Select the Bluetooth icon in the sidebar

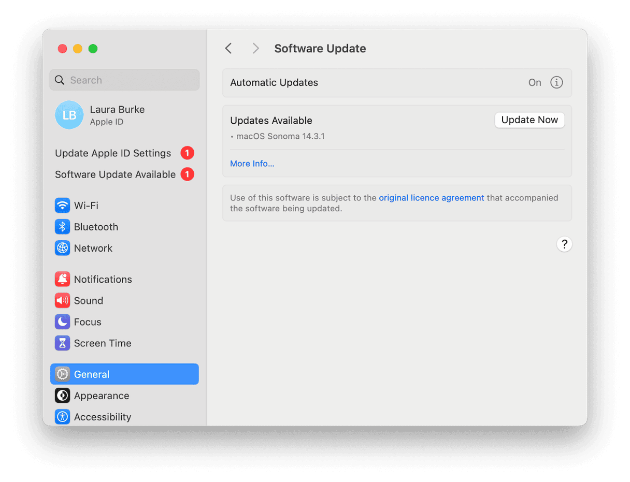[62, 227]
